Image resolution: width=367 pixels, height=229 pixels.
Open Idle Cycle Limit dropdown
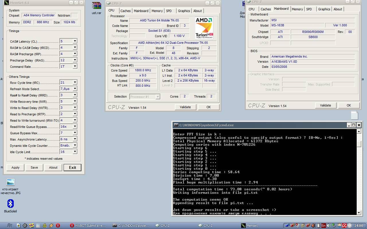(x=75, y=152)
